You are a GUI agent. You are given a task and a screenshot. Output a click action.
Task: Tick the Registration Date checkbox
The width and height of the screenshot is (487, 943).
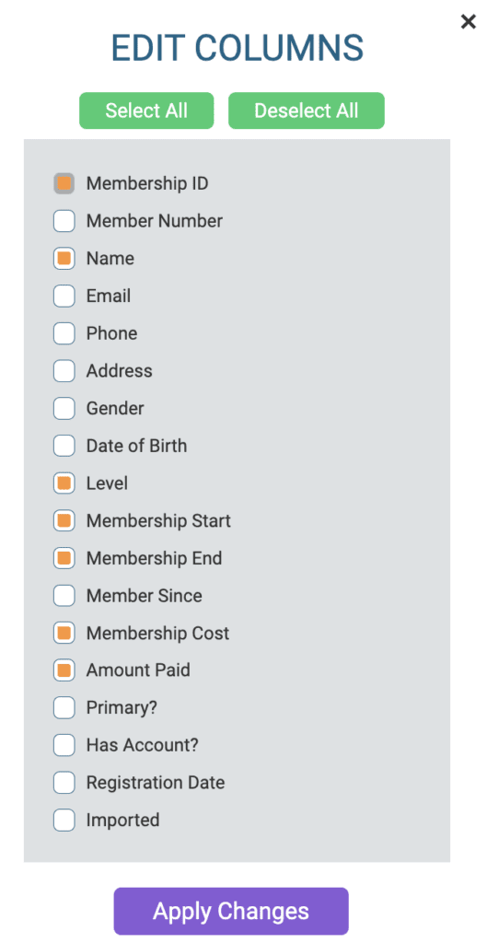(64, 783)
